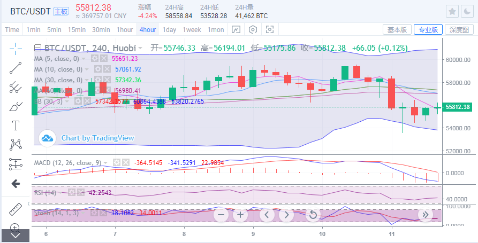Expand the MA (5, close, 0) dropdown arrow

point(84,59)
